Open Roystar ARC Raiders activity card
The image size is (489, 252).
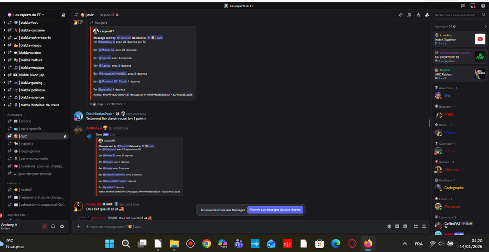pos(460,74)
